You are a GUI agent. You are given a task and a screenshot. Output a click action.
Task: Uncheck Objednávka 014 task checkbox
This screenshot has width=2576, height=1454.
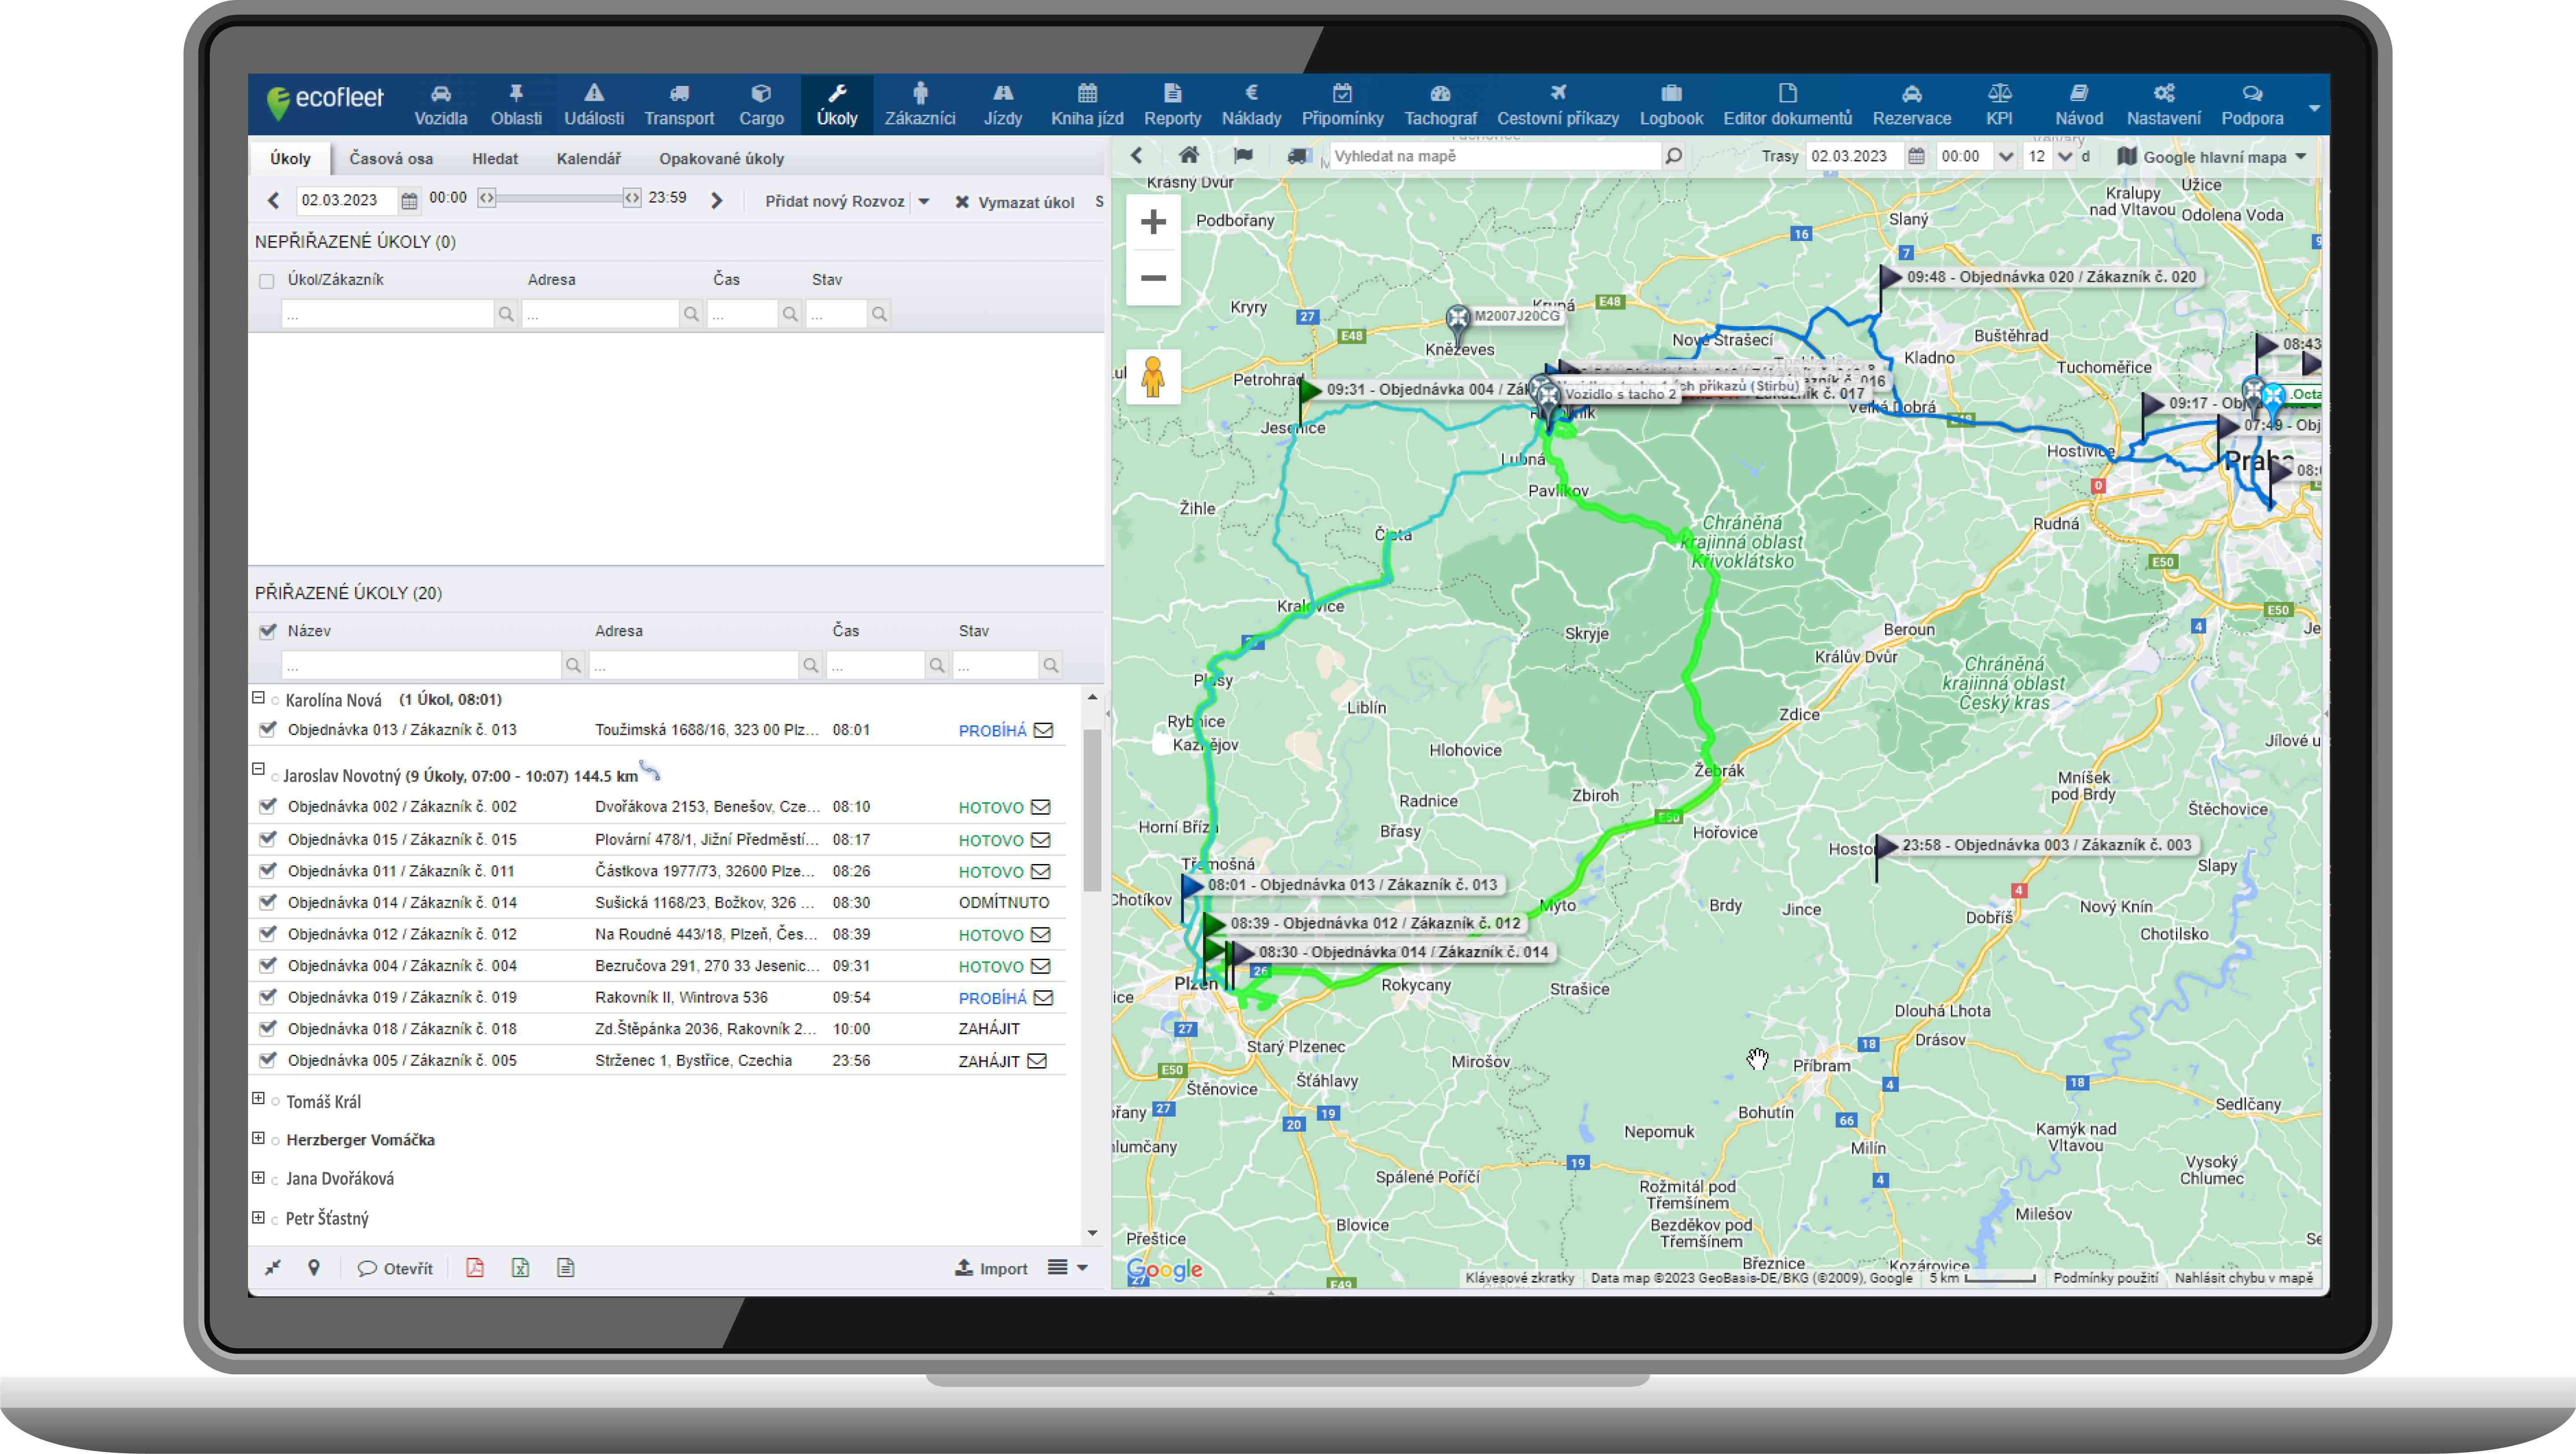tap(267, 902)
